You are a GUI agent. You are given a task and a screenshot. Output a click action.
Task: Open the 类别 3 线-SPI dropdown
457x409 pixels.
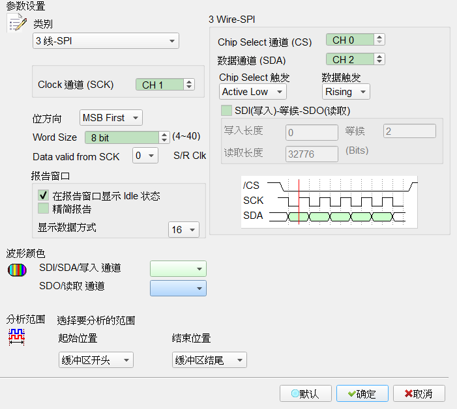pyautogui.click(x=106, y=41)
